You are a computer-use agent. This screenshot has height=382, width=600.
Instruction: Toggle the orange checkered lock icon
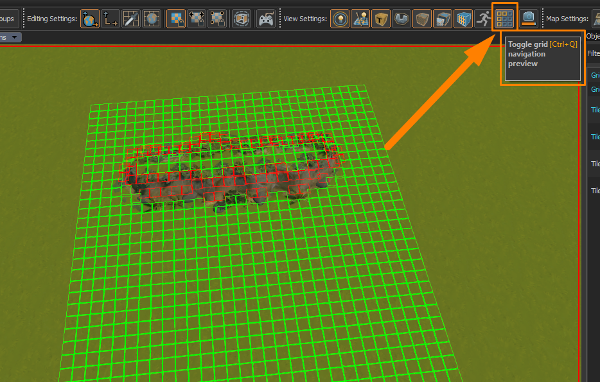(x=175, y=19)
